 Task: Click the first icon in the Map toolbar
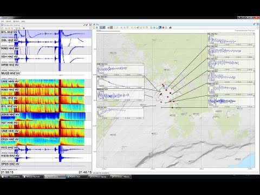point(94,28)
